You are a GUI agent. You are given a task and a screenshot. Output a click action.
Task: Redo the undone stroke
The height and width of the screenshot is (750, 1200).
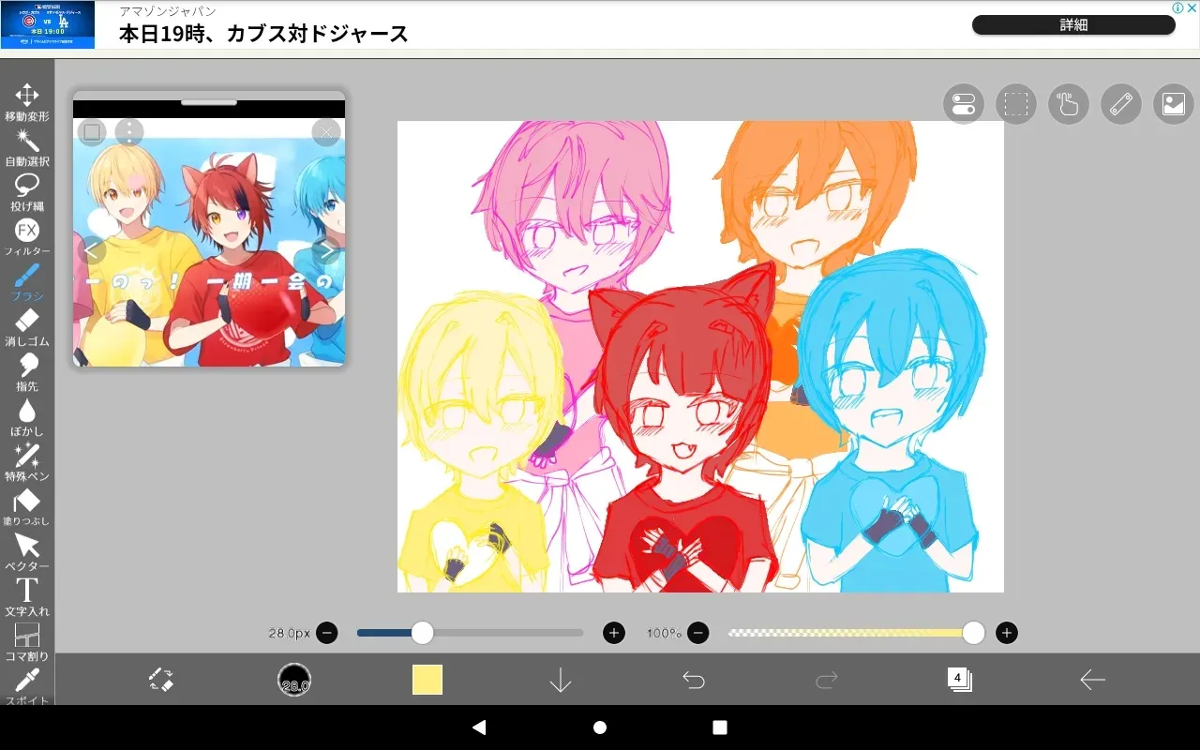tap(827, 680)
